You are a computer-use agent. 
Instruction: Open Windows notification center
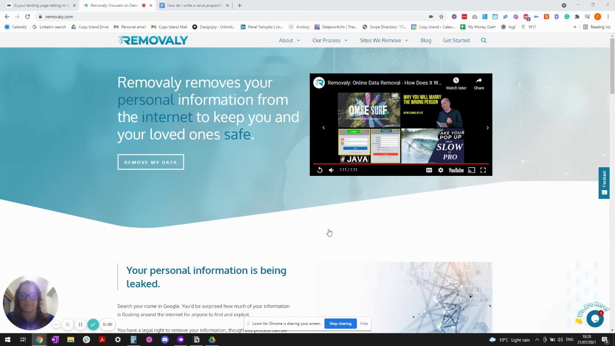coord(604,340)
